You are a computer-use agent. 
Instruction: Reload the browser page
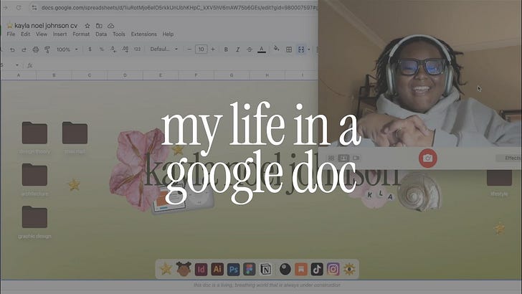(19, 7)
